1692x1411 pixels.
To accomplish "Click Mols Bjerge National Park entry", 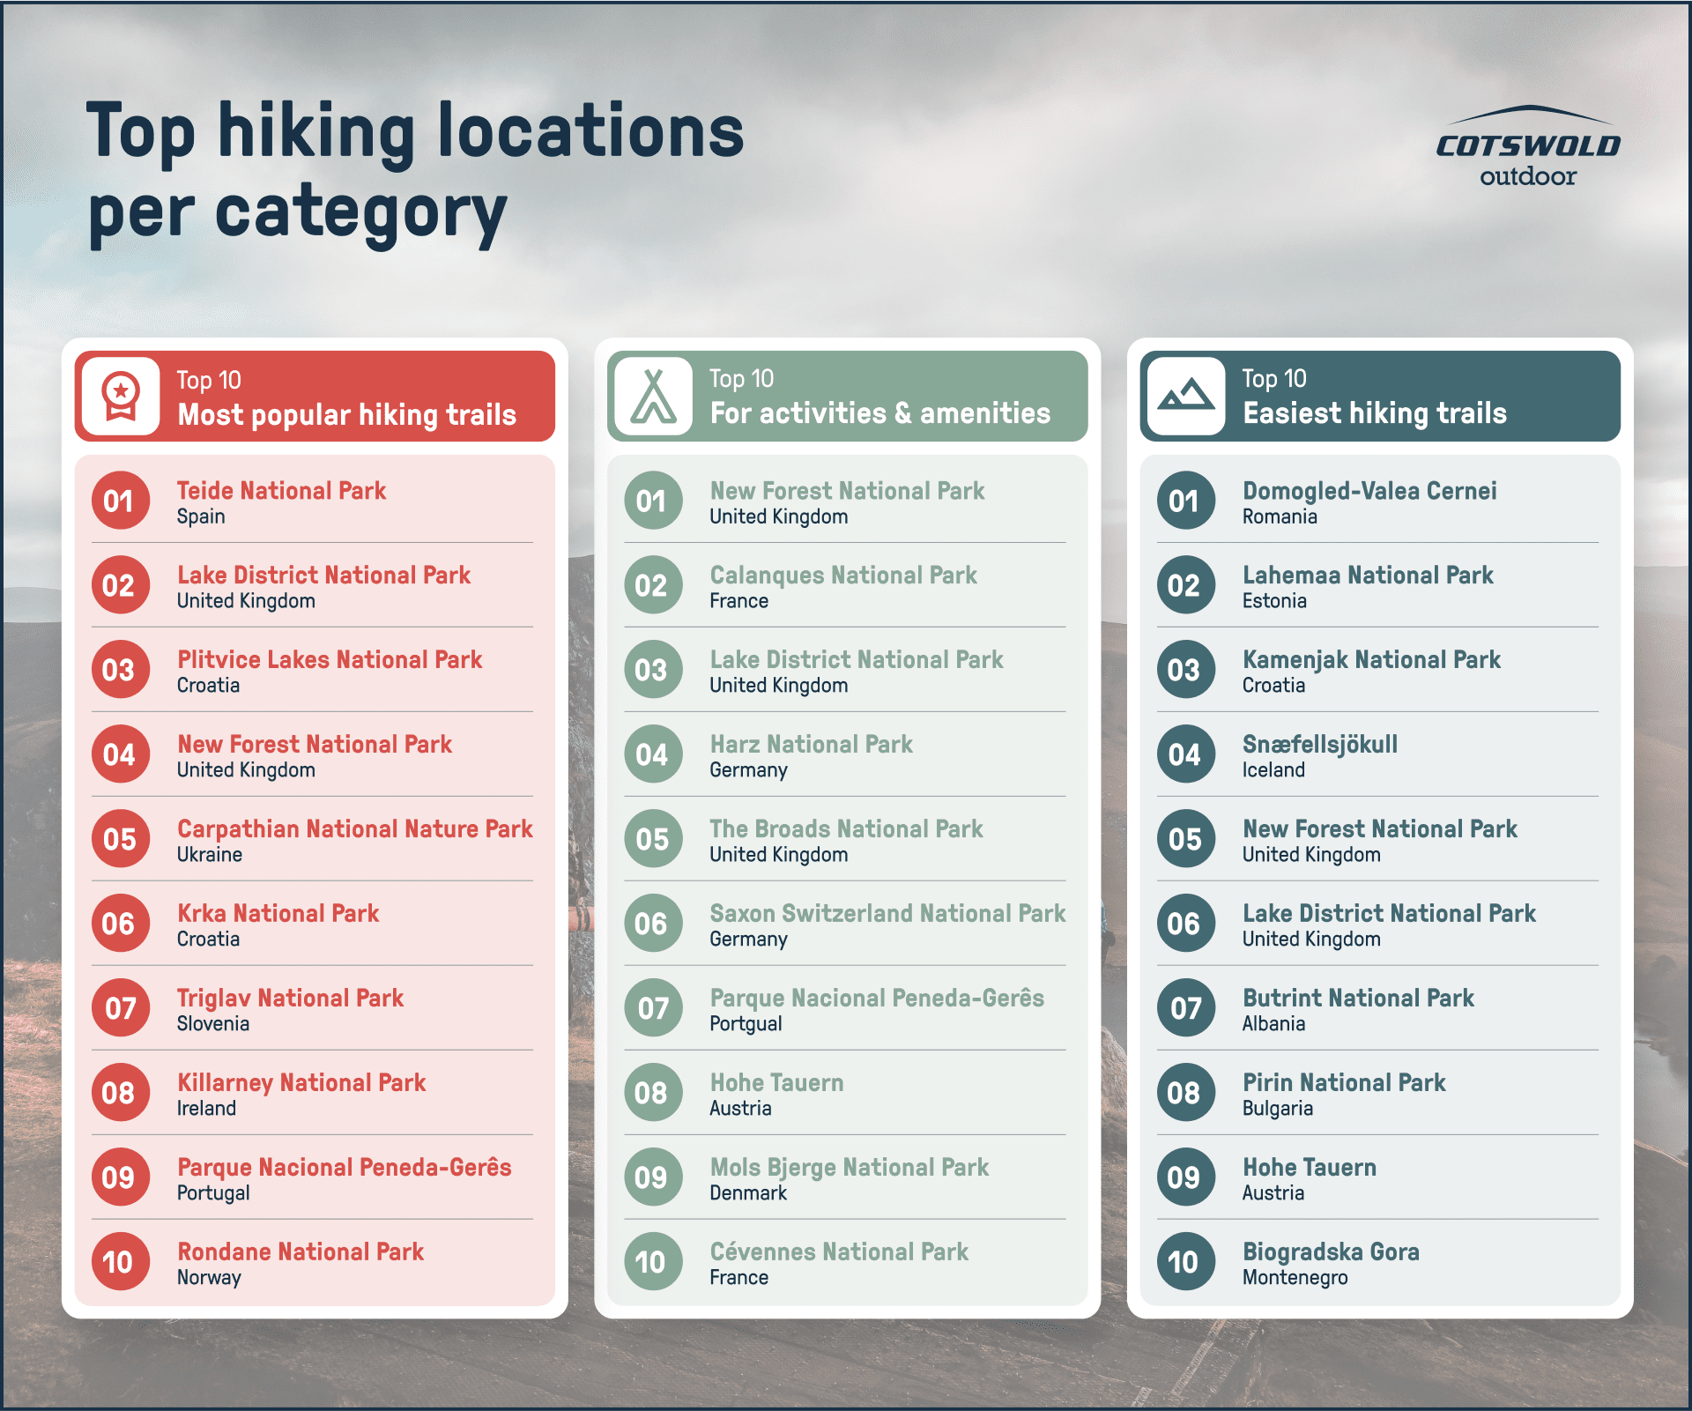I will (x=850, y=1168).
